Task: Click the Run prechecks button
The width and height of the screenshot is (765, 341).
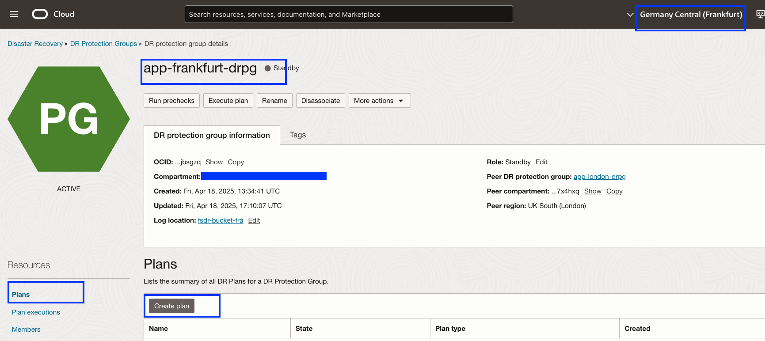Action: 171,101
